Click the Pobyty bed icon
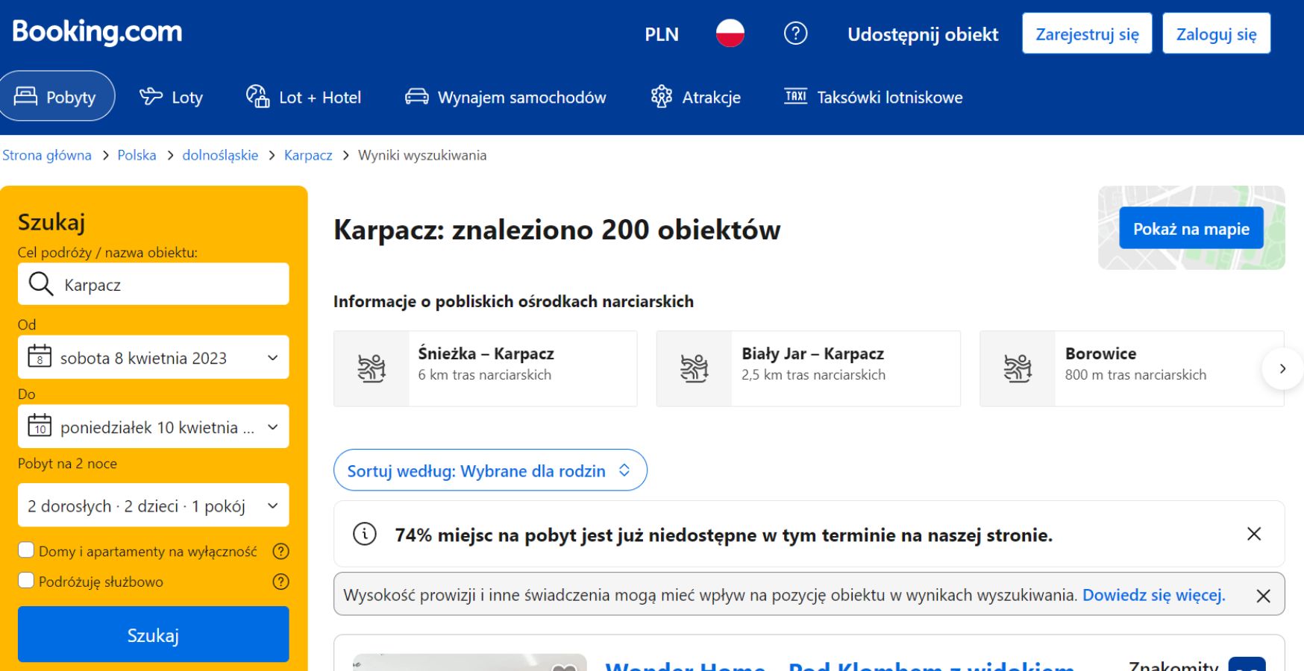 click(x=25, y=96)
